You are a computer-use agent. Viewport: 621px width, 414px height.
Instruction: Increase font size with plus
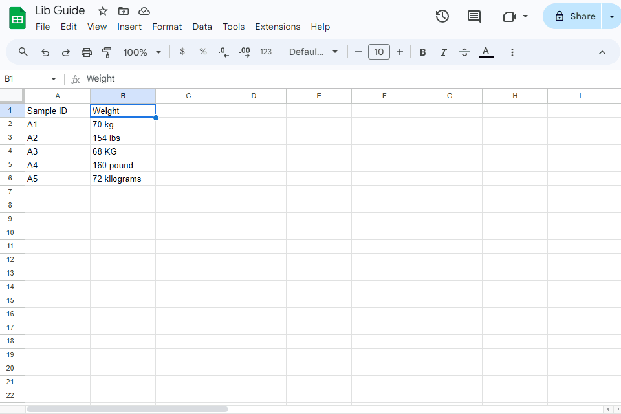(400, 52)
